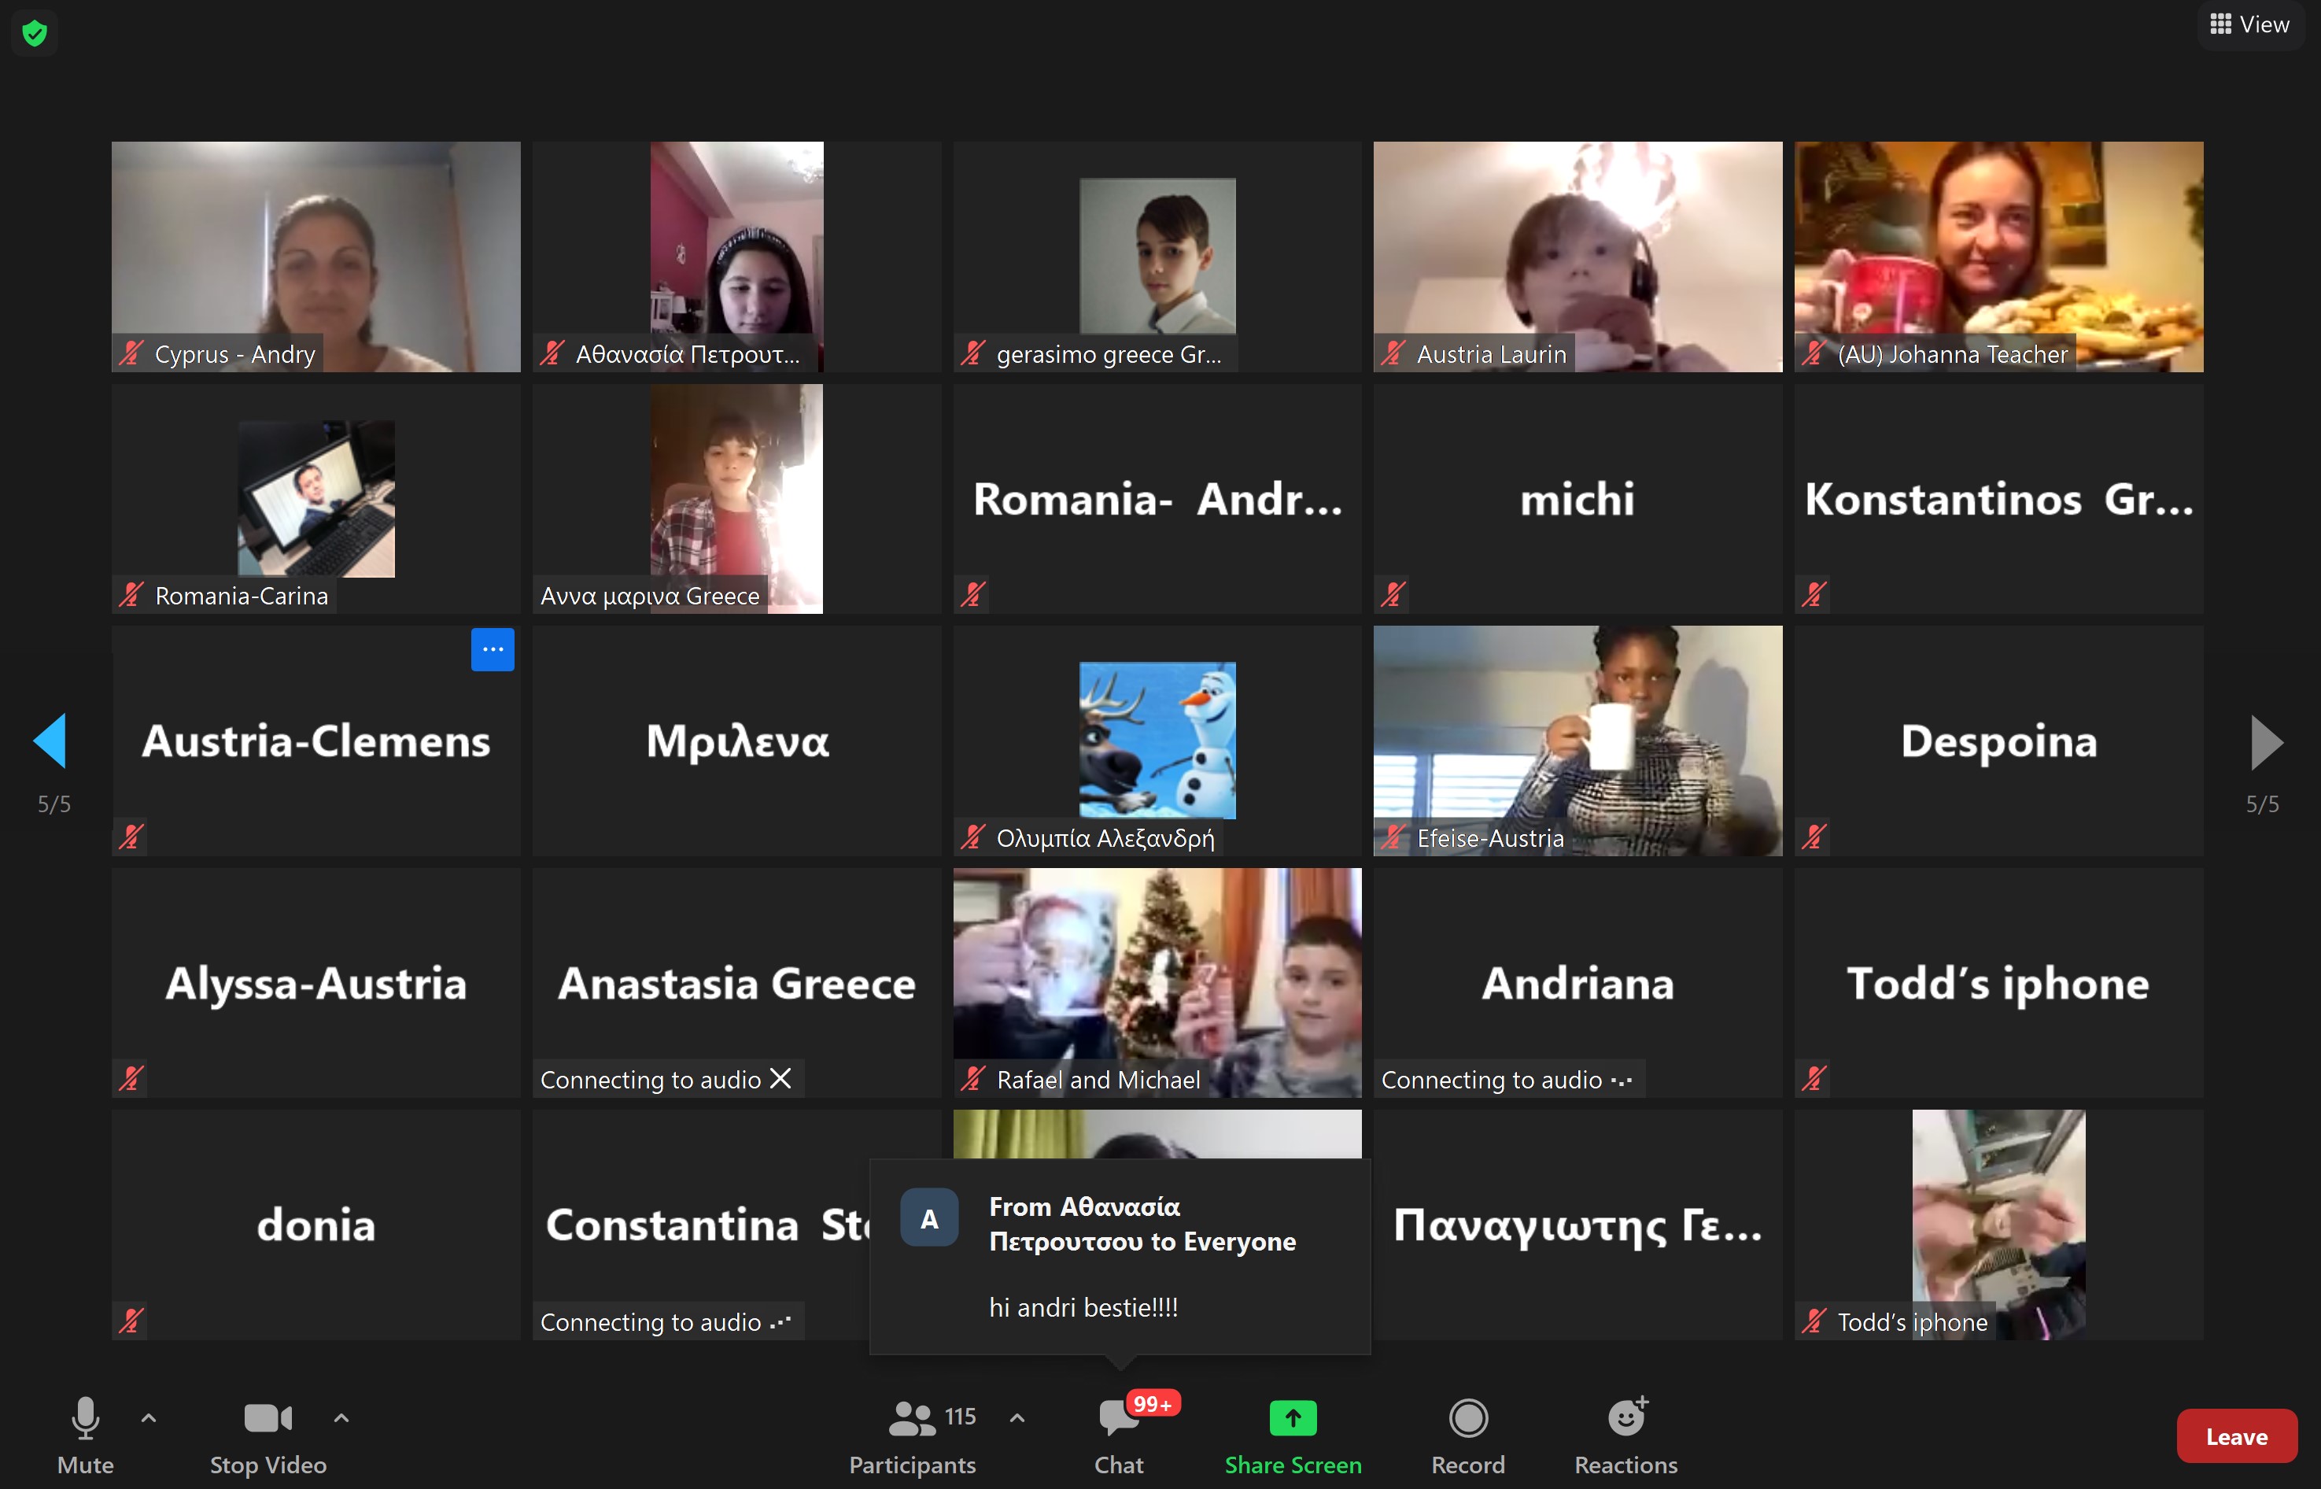Expand video options next to Stop Video
This screenshot has width=2321, height=1489.
pyautogui.click(x=341, y=1418)
